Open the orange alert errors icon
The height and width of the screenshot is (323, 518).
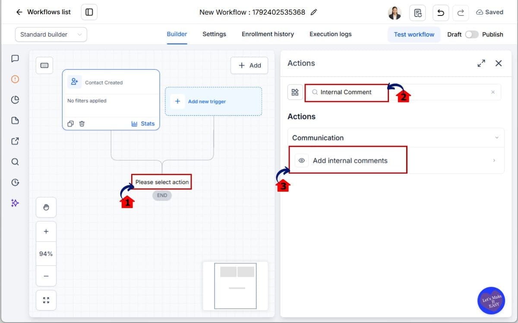tap(15, 79)
